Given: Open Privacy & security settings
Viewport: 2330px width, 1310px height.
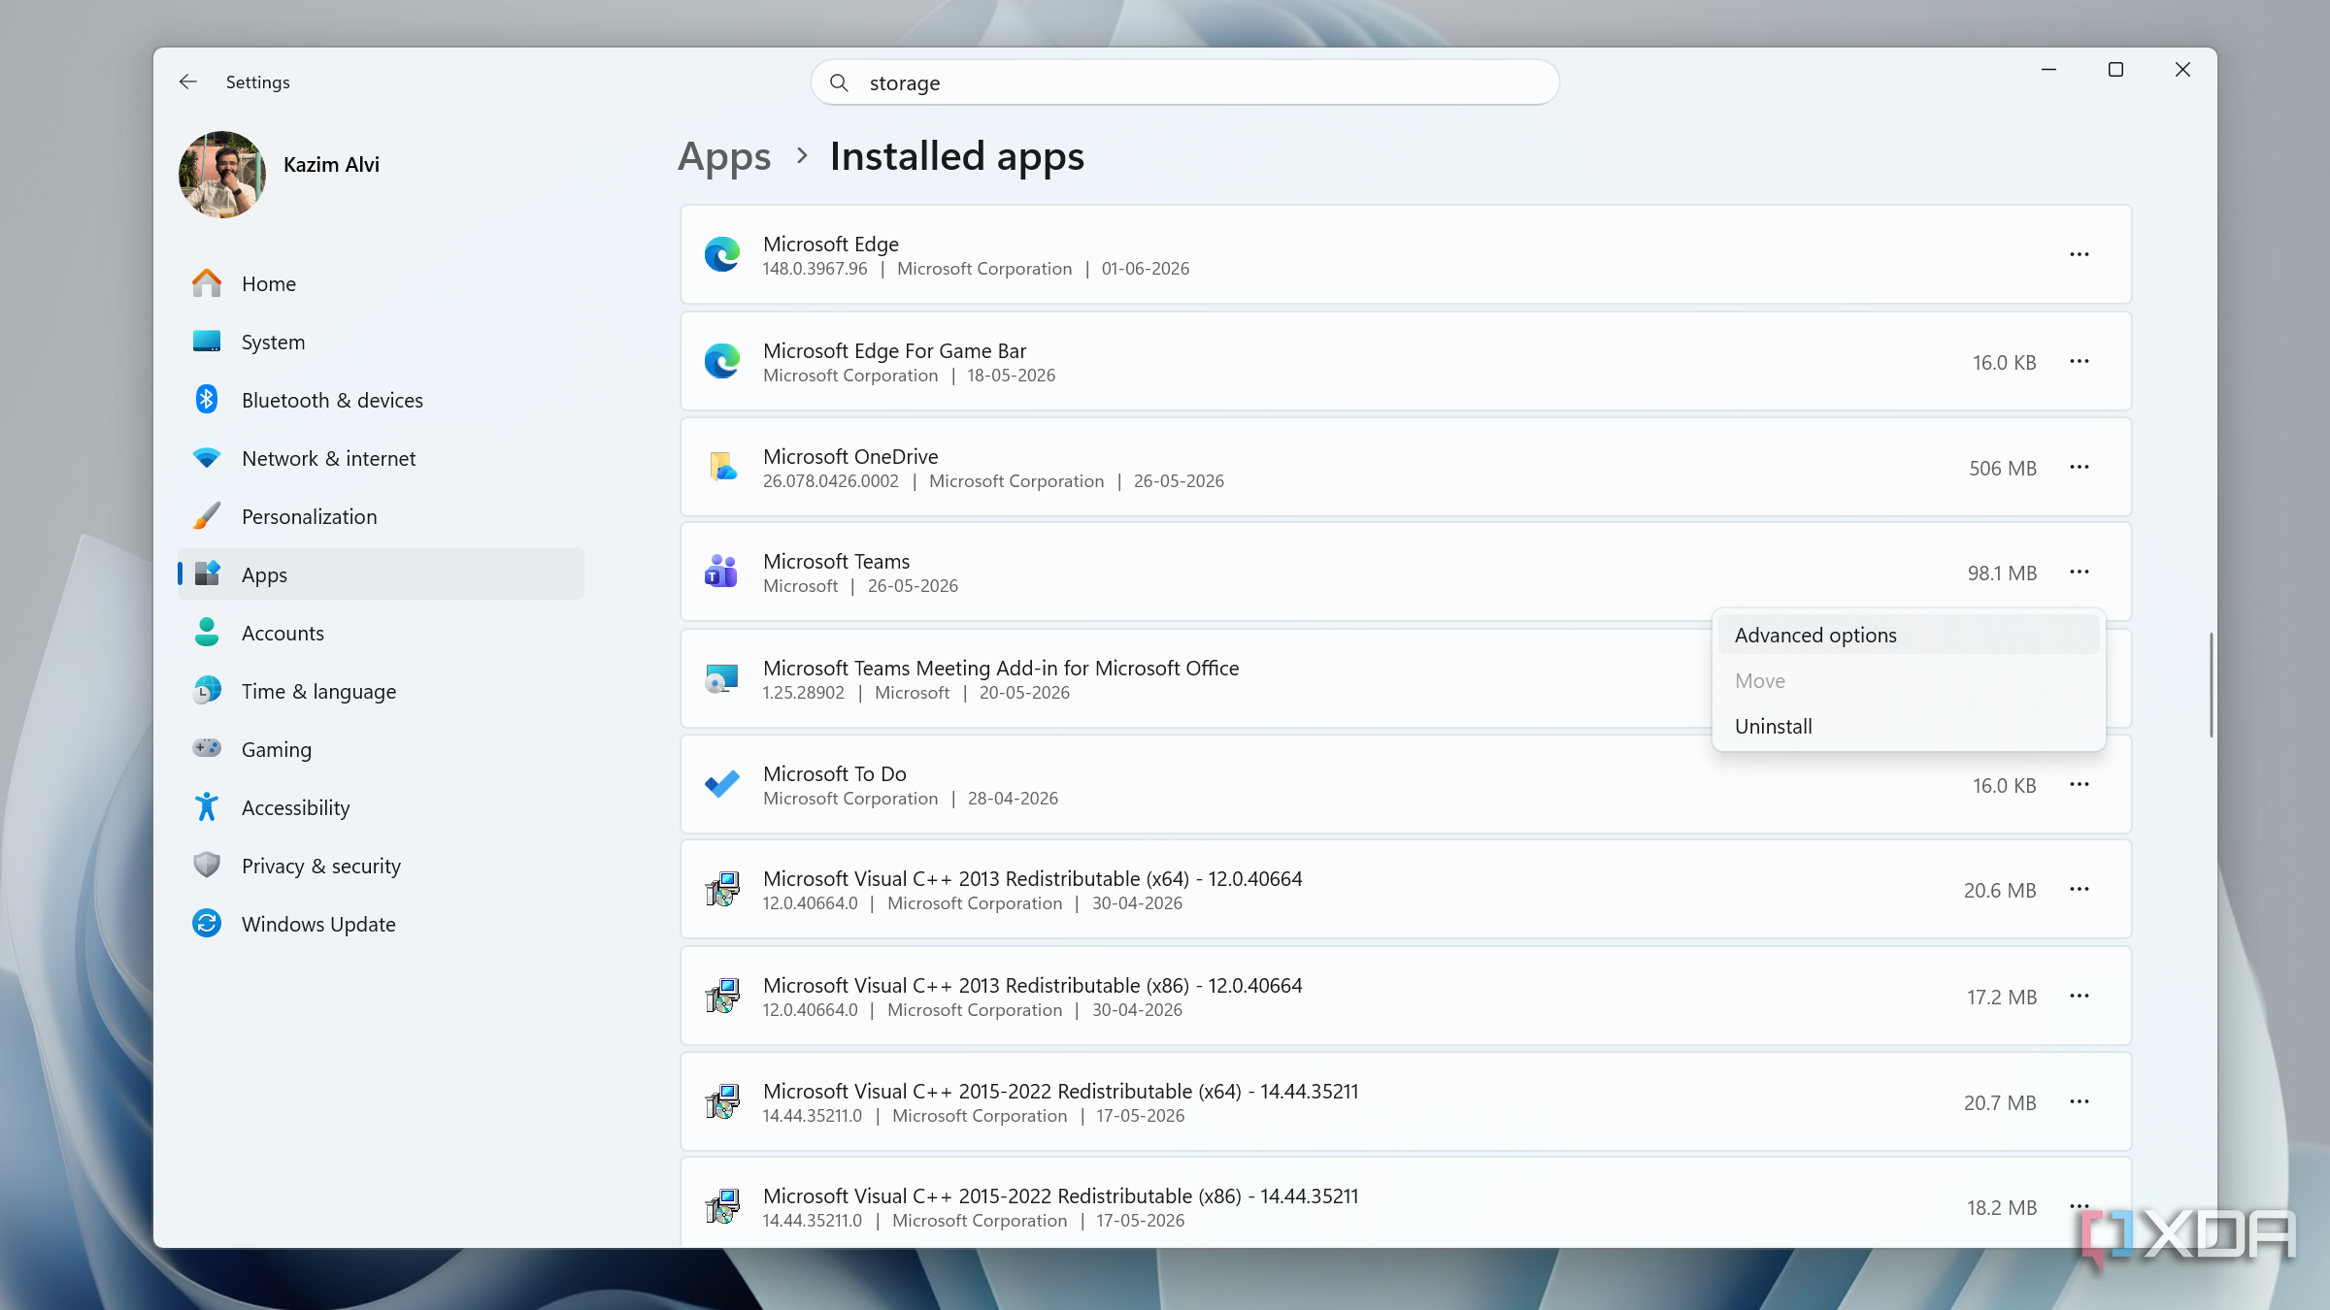Looking at the screenshot, I should coord(381,866).
